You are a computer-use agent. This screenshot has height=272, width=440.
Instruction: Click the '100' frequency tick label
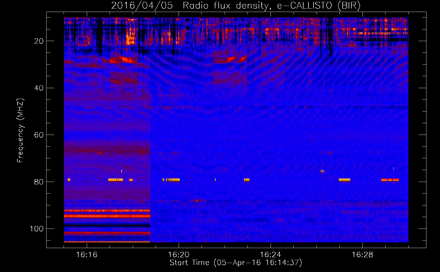[x=37, y=229]
